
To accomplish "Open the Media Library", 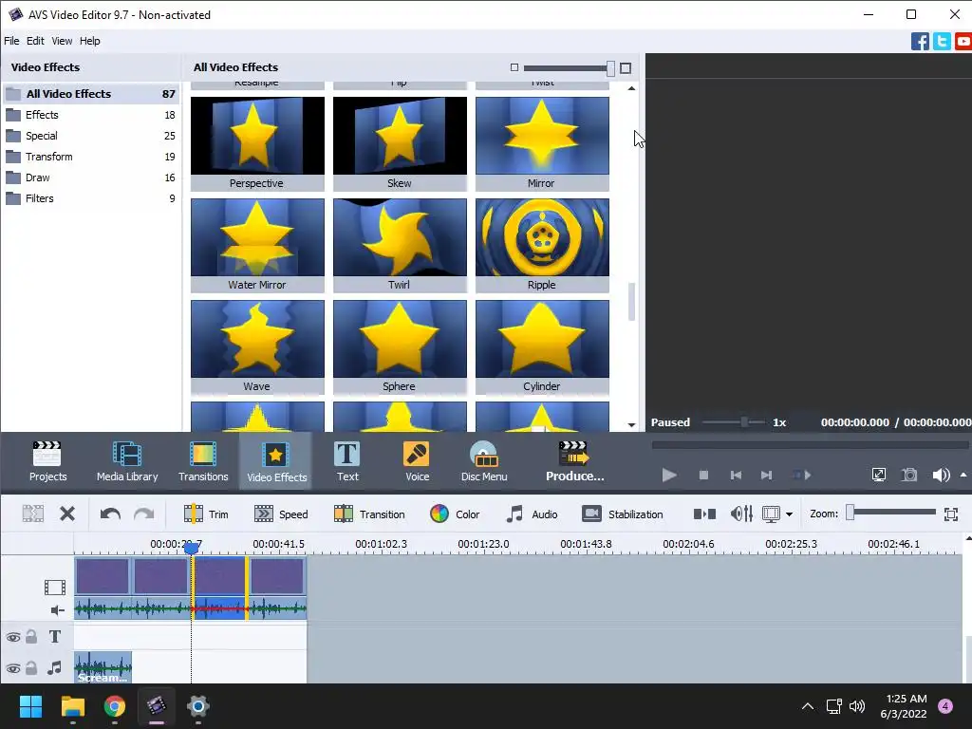I will 127,461.
